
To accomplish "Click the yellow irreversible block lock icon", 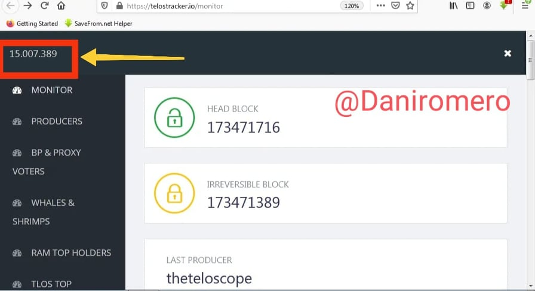I will [174, 193].
